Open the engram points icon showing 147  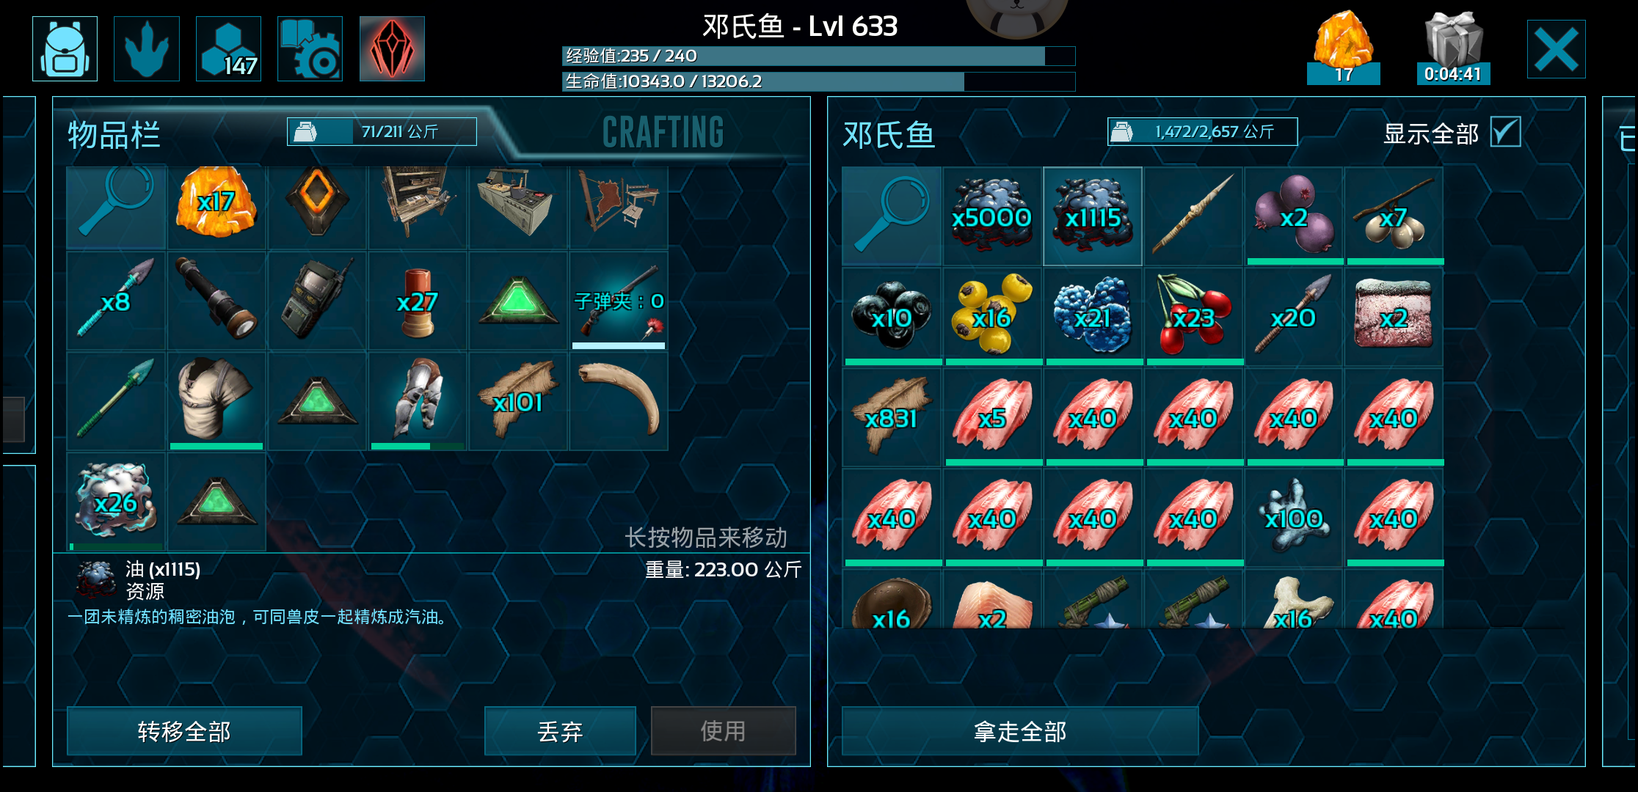click(228, 48)
